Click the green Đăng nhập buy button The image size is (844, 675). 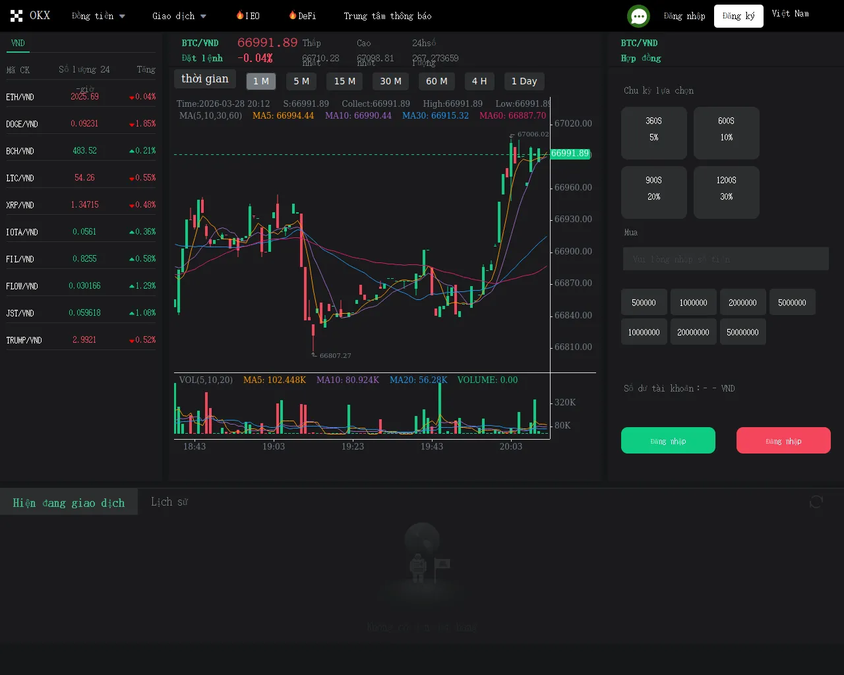[668, 440]
